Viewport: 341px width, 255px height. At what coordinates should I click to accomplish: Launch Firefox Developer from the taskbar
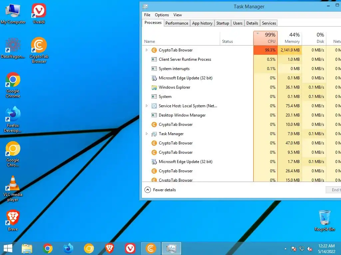(x=68, y=248)
